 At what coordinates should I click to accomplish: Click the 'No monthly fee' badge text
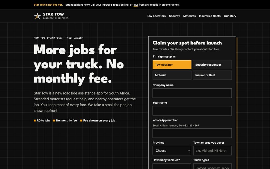pyautogui.click(x=66, y=121)
